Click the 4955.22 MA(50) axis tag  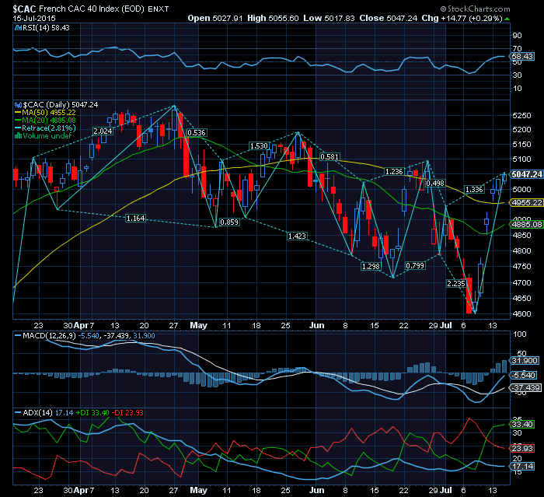[x=527, y=202]
